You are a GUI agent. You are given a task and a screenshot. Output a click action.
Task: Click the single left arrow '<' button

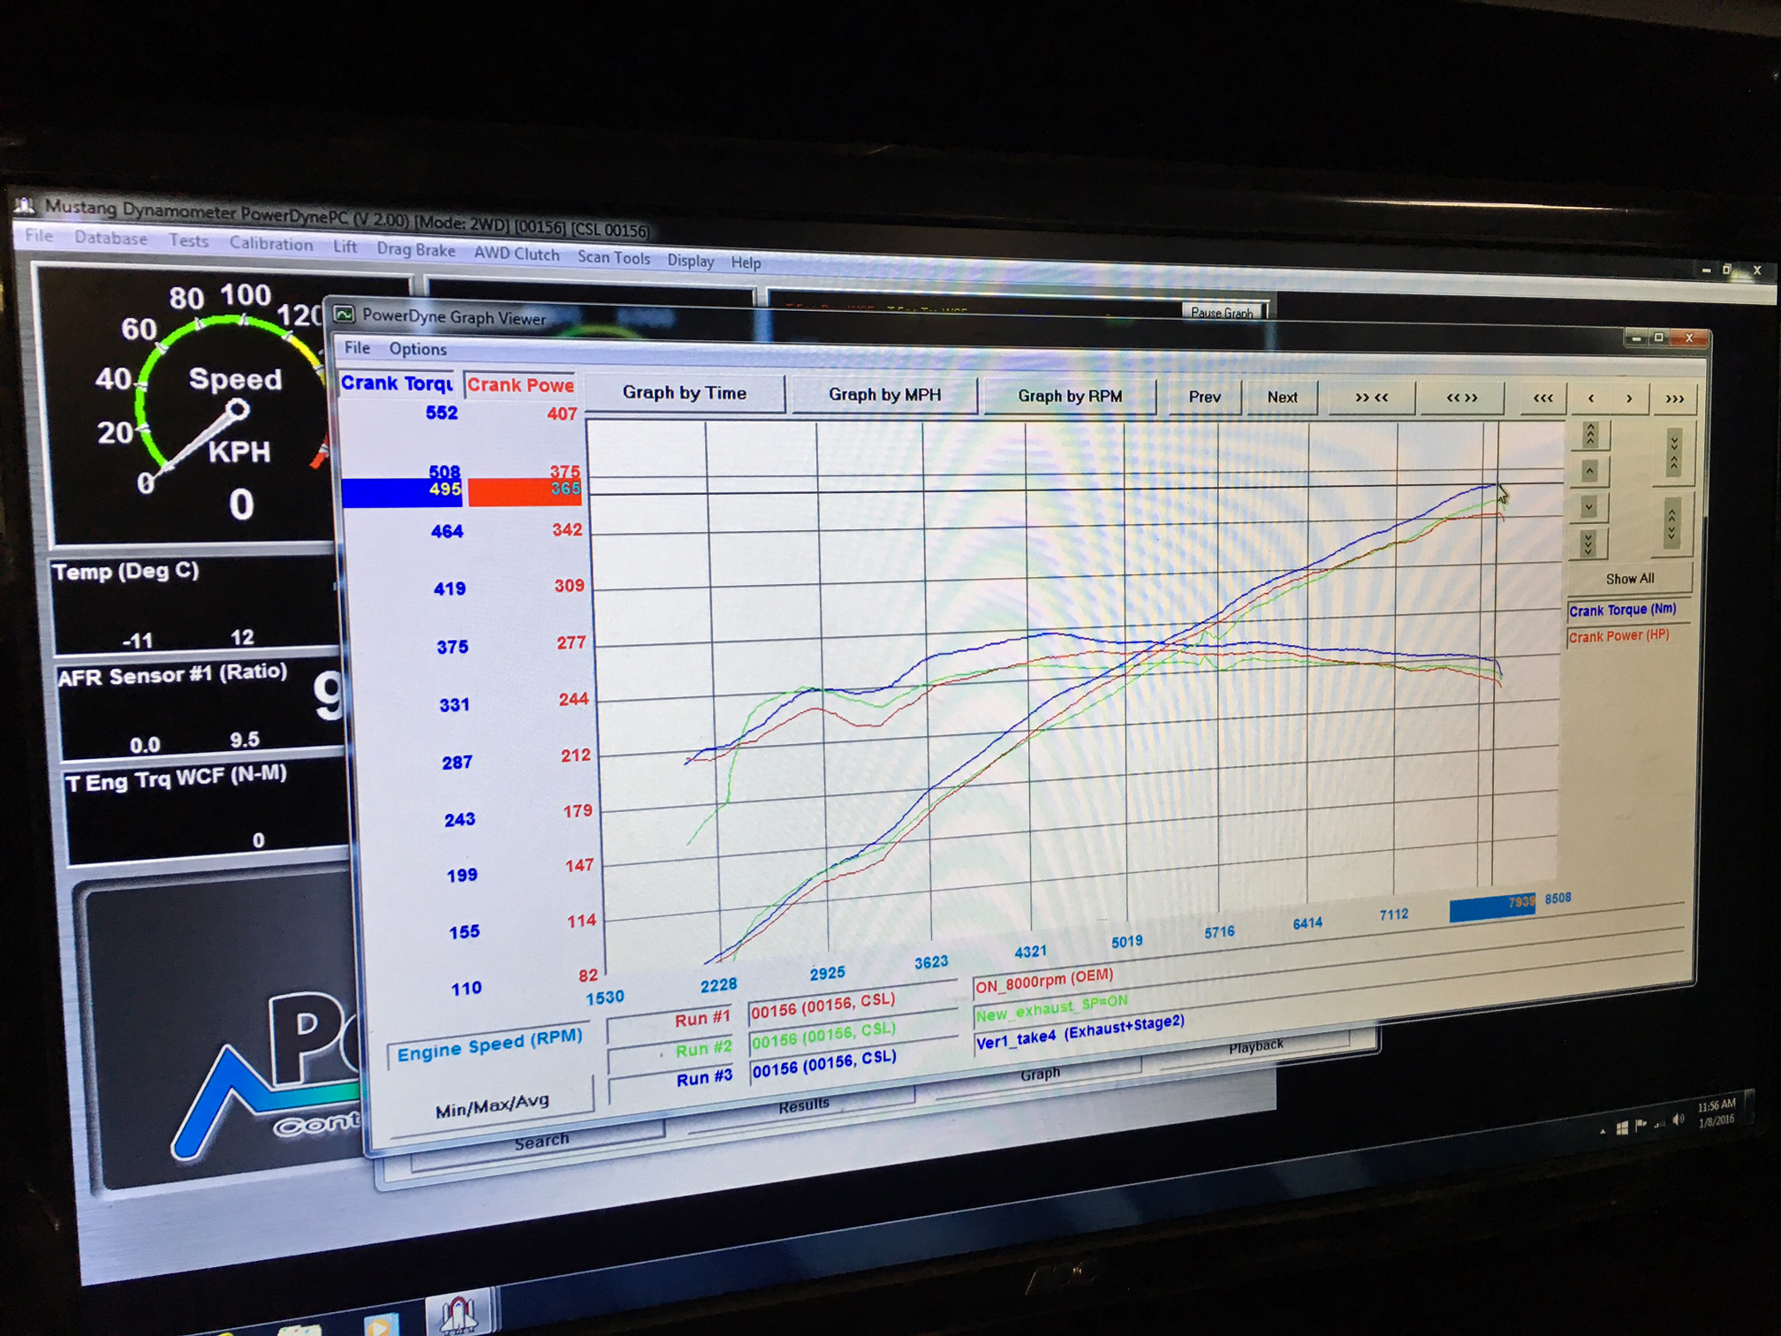(1590, 399)
